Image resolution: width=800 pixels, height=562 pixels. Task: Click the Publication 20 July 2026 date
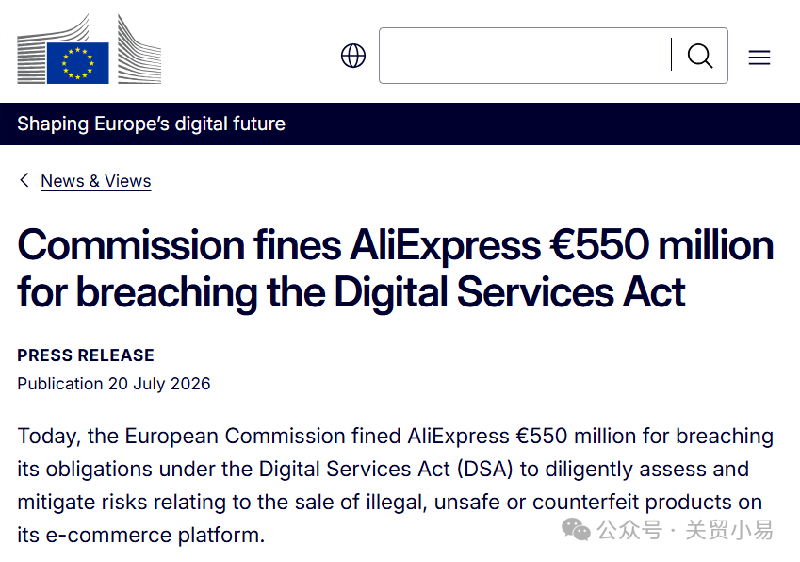114,384
